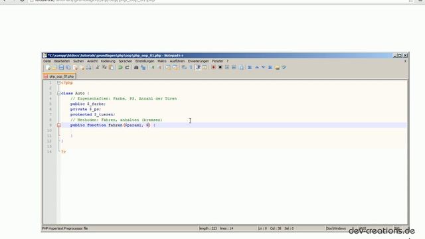Click the '?>' closing tag
Viewport: 425px width, 239px height.
point(64,152)
